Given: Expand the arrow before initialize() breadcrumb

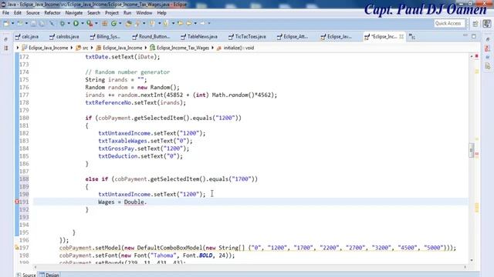Looking at the screenshot, I should coord(213,48).
